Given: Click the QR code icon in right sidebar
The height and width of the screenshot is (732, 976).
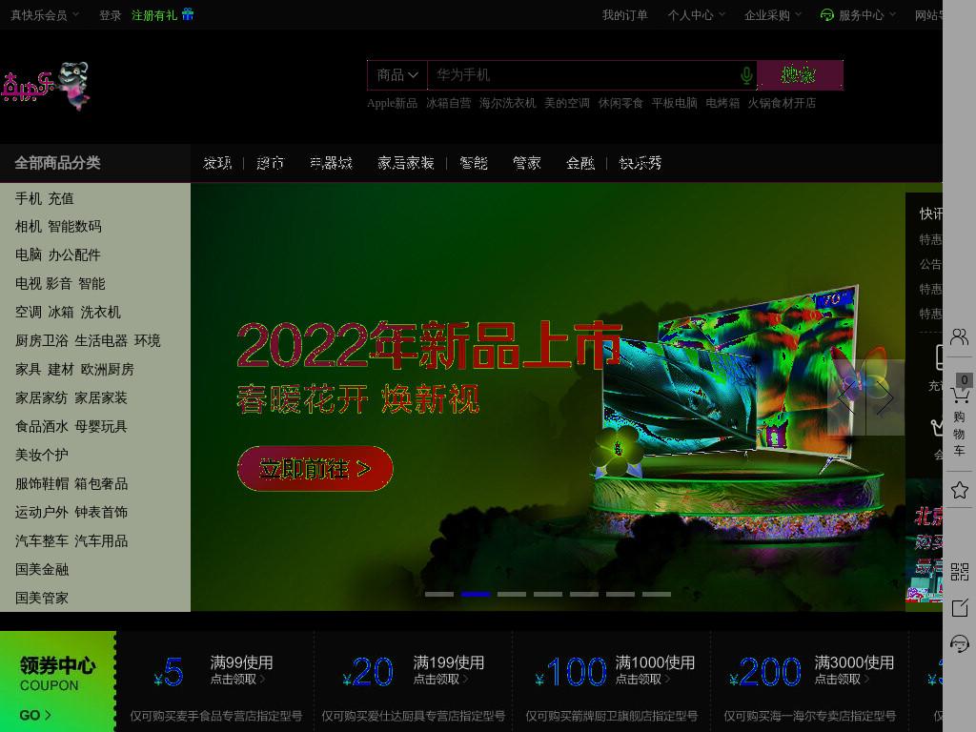Looking at the screenshot, I should coord(959,572).
